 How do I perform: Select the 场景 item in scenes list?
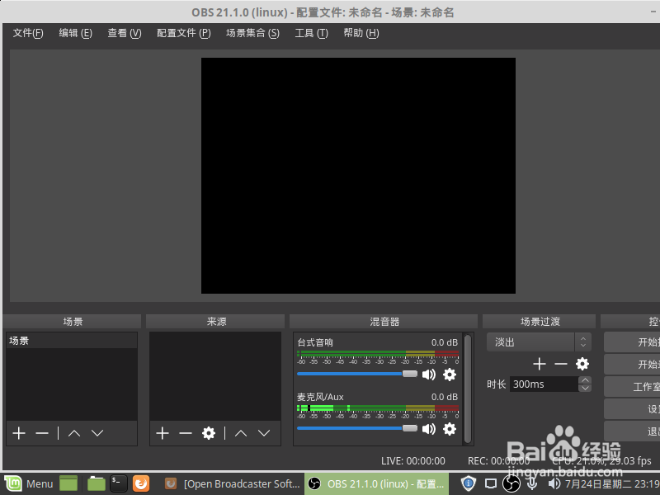pyautogui.click(x=72, y=341)
